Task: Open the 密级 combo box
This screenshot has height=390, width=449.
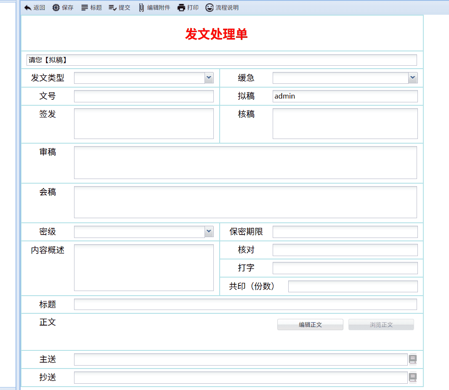Action: [144, 232]
